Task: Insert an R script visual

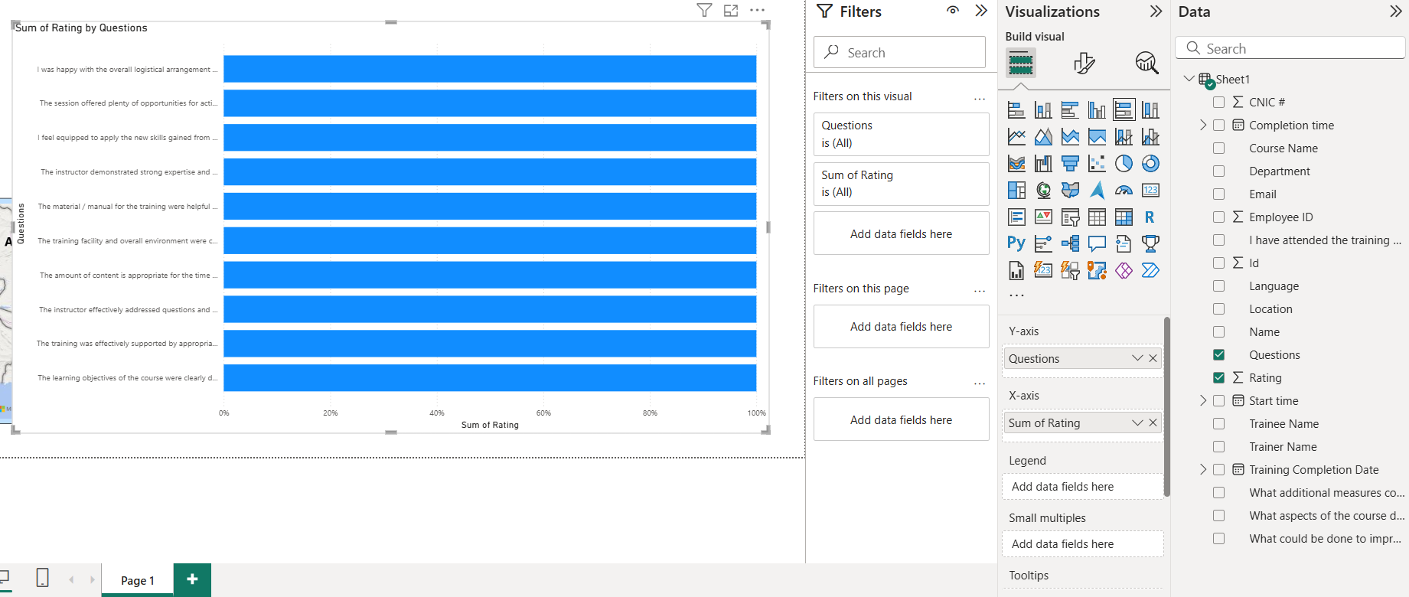Action: 1150,217
